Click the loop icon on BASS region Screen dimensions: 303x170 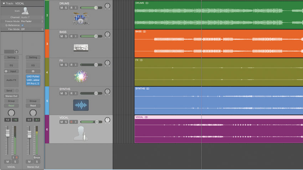point(144,32)
